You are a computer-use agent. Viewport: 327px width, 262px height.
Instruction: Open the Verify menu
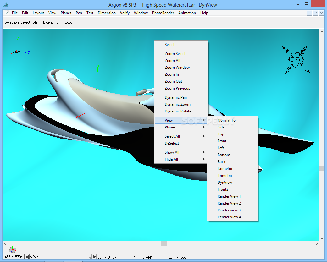[x=125, y=13]
